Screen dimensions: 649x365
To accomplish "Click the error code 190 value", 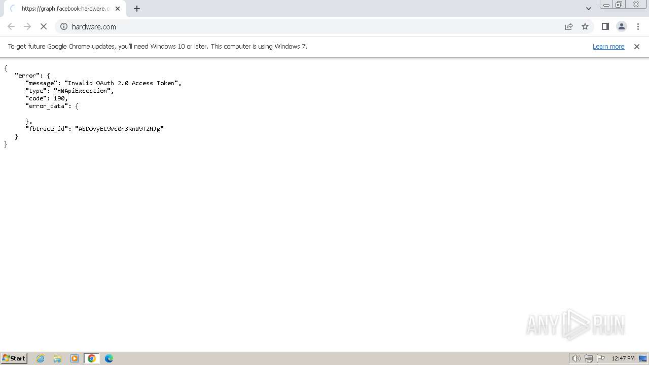I will pos(59,98).
